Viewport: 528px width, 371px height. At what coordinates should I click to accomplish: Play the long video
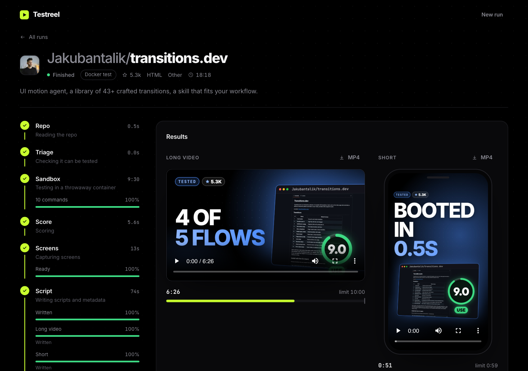(177, 261)
